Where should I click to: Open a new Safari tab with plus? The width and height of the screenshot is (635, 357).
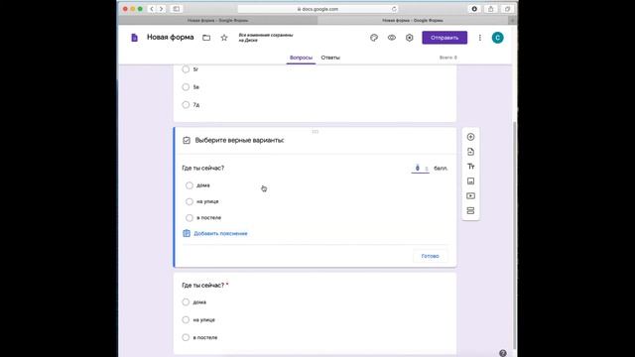(513, 20)
